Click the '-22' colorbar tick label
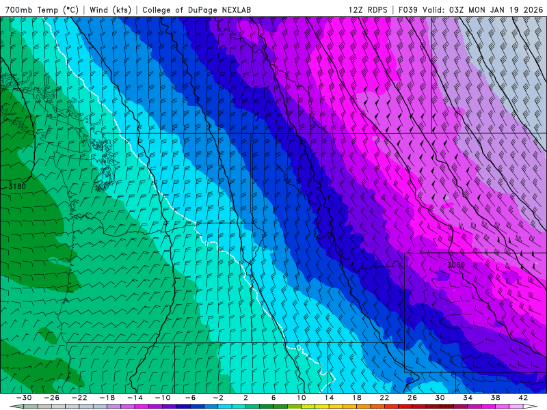 (79, 398)
